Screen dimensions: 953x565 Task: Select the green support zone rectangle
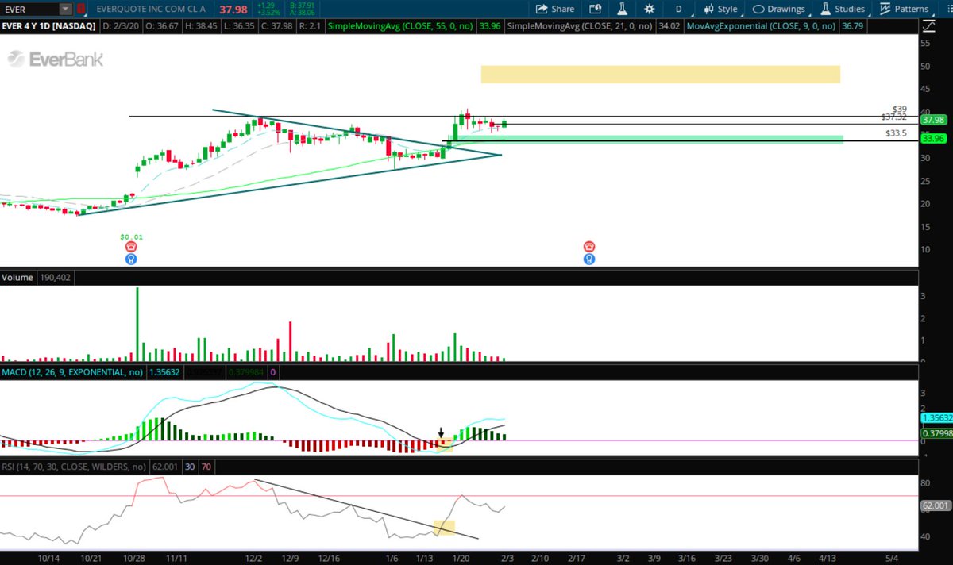(645, 139)
